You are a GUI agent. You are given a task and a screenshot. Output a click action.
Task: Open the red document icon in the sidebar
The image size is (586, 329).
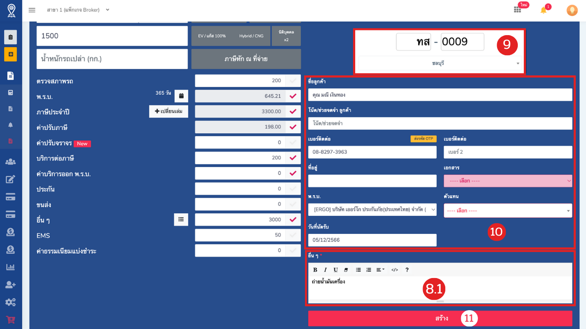[x=11, y=141]
